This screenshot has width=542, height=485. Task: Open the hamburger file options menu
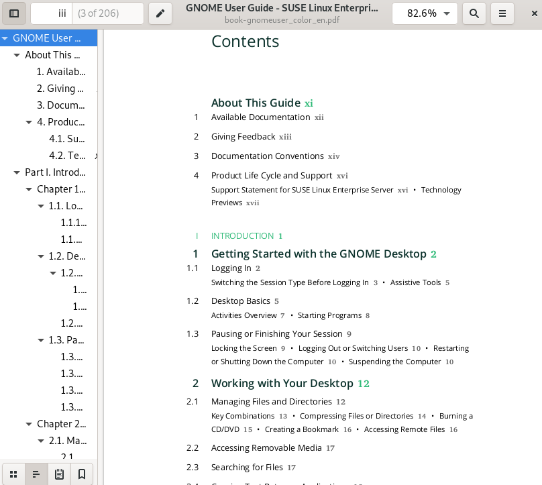[x=502, y=13]
